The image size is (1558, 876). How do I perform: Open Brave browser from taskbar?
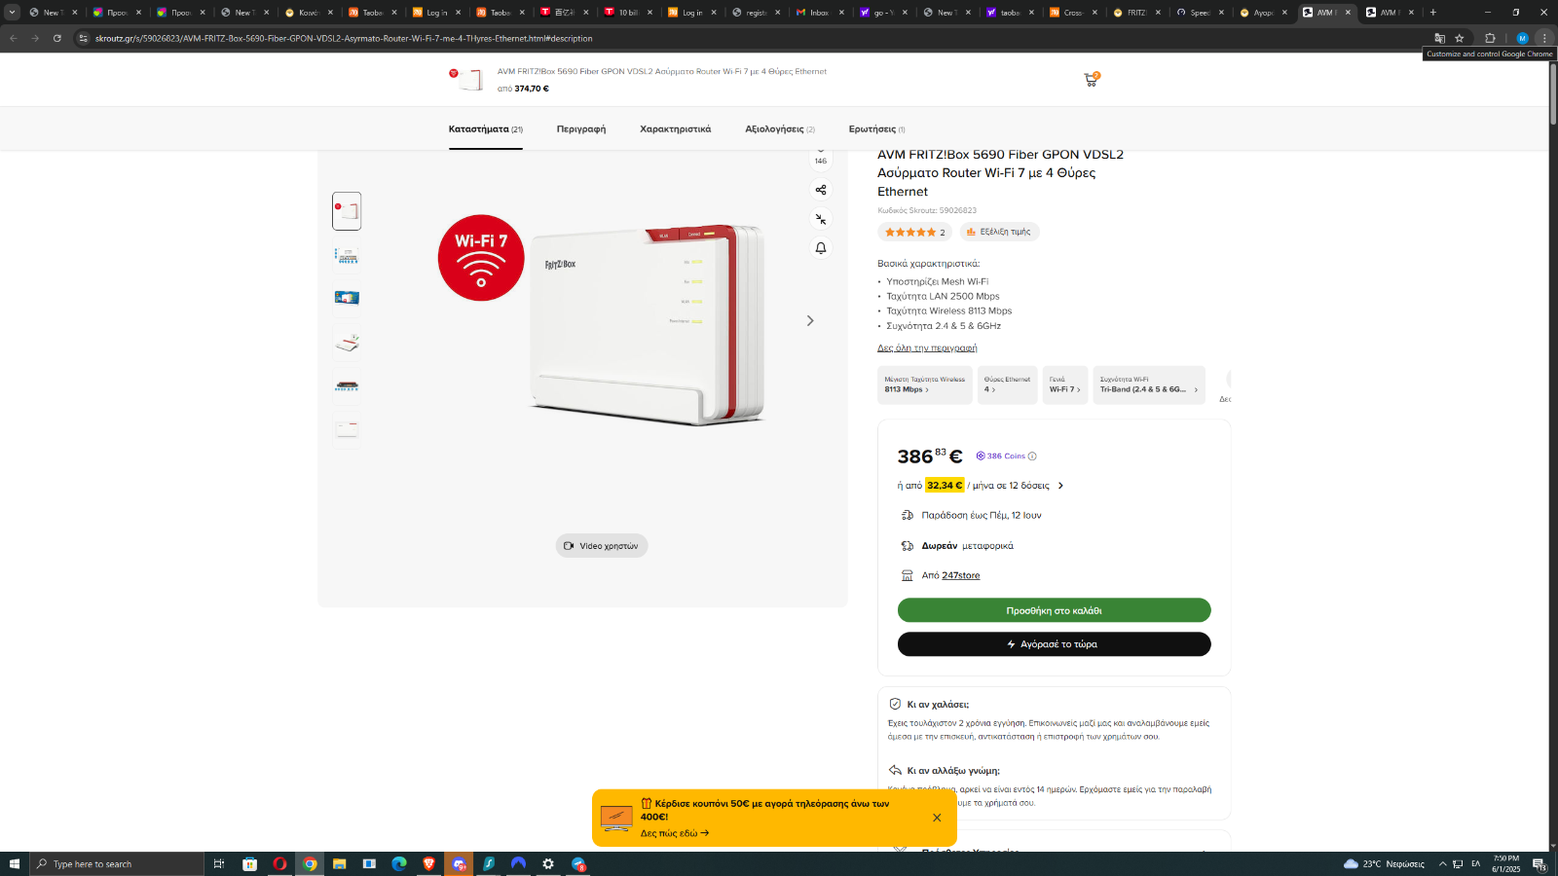tap(428, 863)
